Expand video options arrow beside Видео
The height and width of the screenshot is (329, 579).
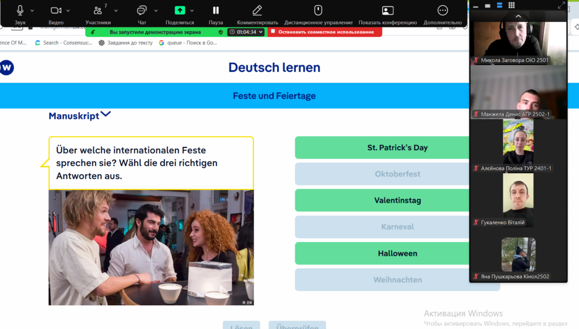pos(68,10)
